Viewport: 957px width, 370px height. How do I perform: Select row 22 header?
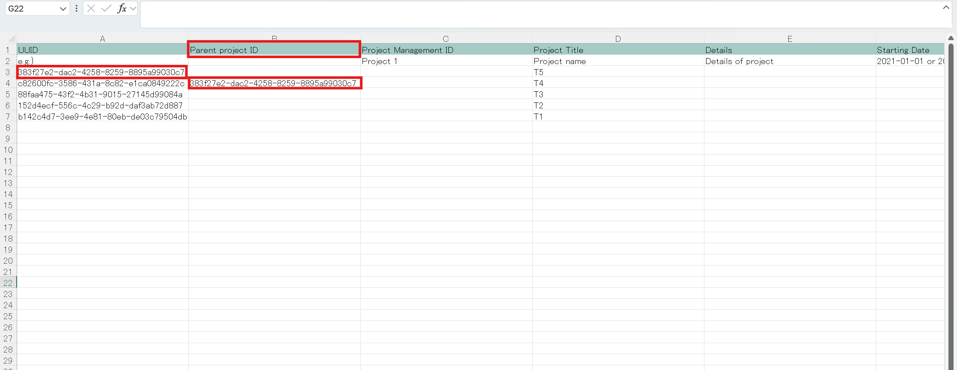click(8, 283)
